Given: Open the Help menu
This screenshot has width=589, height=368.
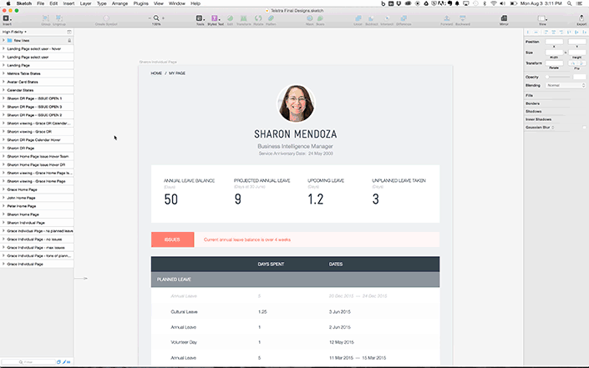Looking at the screenshot, I should point(195,3).
